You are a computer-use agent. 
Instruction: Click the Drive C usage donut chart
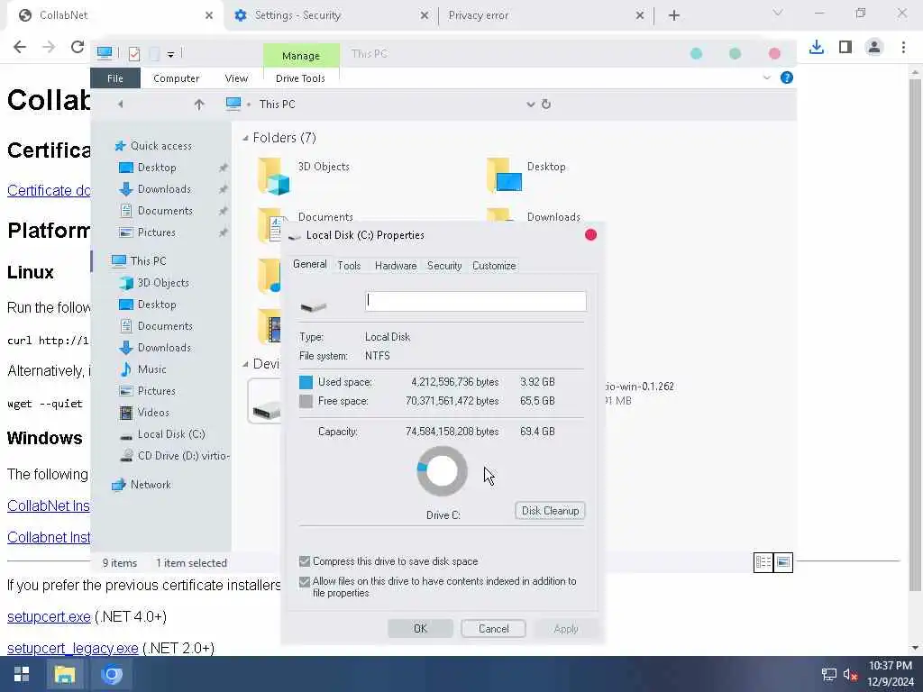coord(442,470)
